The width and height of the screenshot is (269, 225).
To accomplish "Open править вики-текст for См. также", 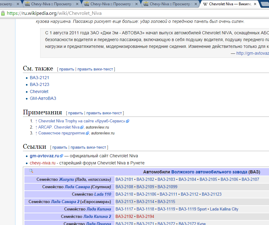I will pyautogui.click(x=95, y=69).
